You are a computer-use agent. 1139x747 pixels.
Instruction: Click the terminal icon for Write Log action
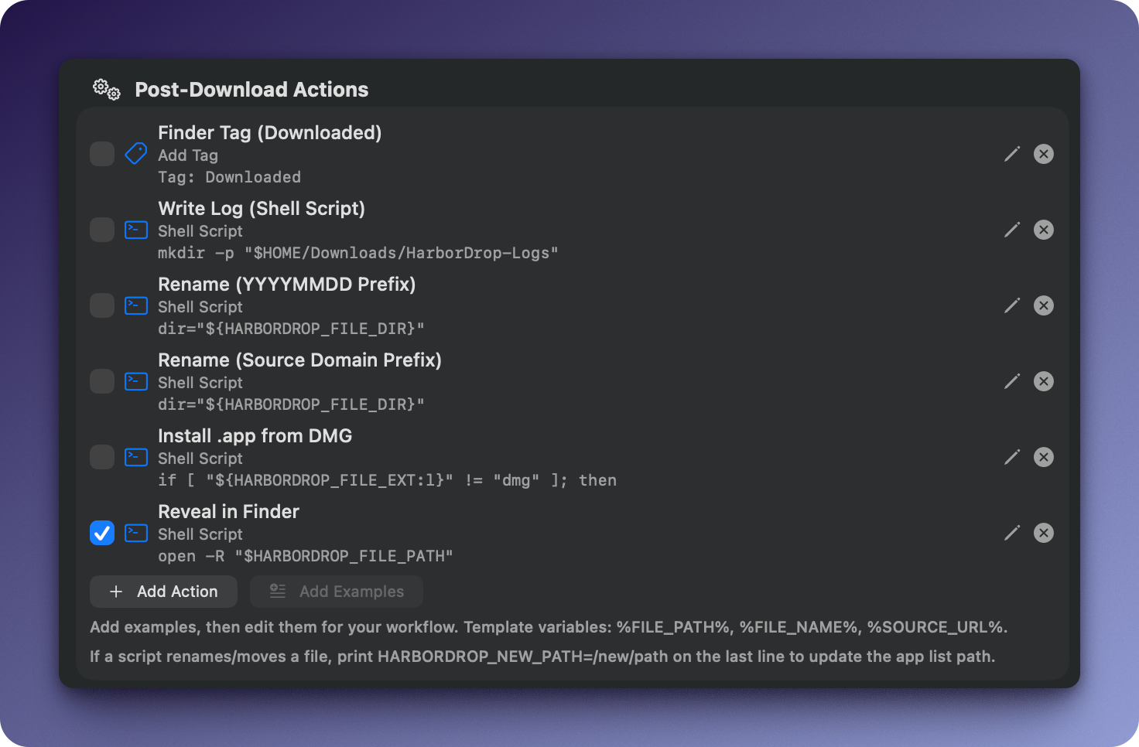point(136,230)
